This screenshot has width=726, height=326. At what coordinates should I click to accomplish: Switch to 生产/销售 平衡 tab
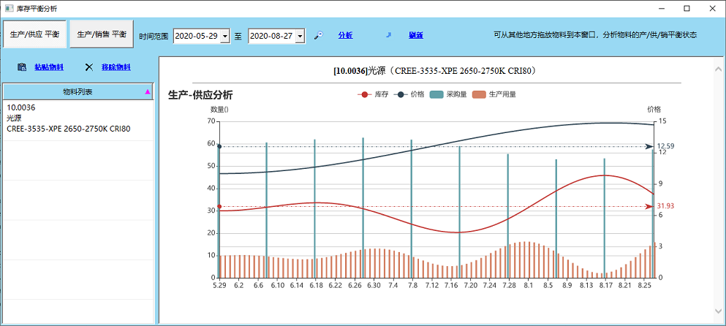tap(102, 34)
